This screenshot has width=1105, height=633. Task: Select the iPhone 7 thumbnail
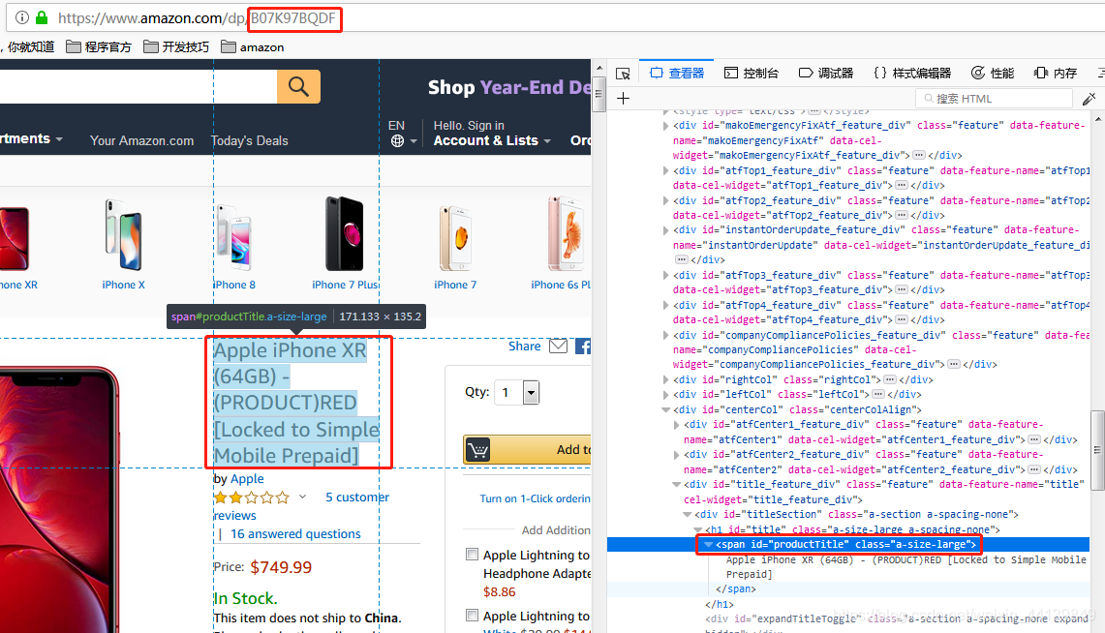(455, 238)
